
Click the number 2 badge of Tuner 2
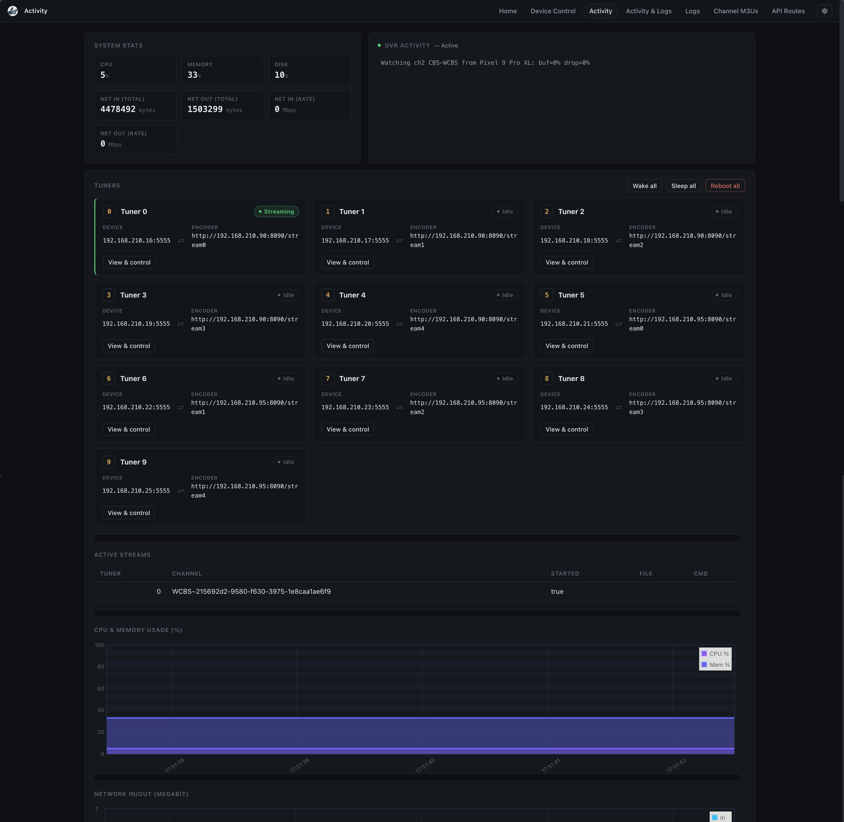546,211
